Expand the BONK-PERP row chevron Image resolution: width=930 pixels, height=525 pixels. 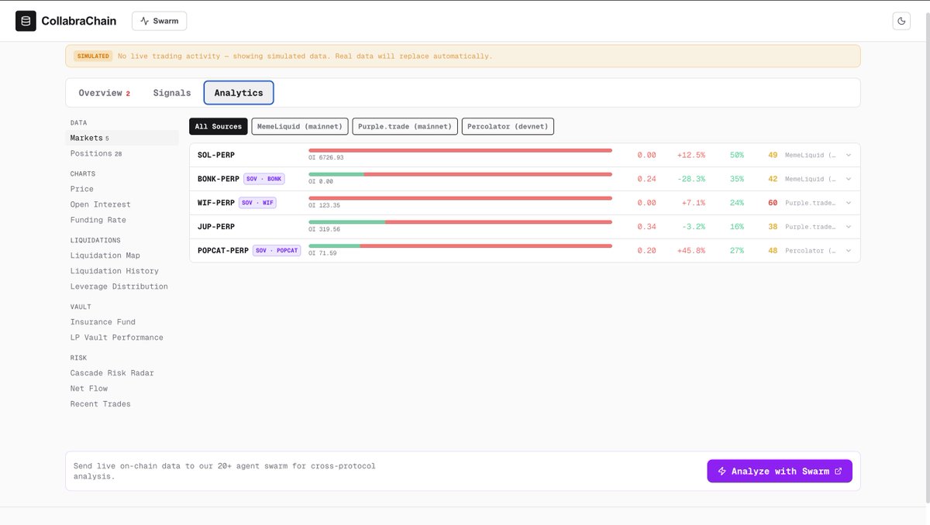pos(848,179)
